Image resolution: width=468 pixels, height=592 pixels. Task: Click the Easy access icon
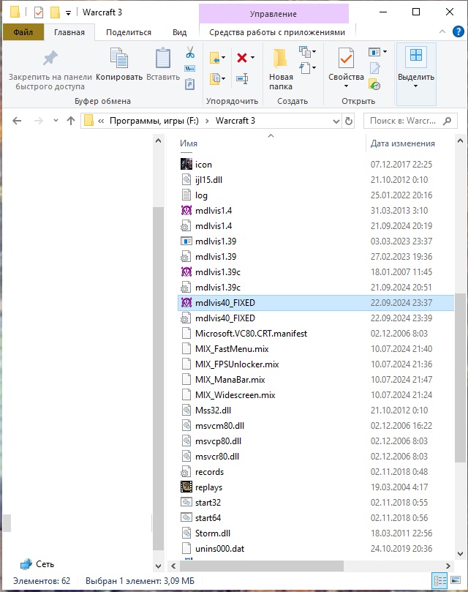(305, 68)
